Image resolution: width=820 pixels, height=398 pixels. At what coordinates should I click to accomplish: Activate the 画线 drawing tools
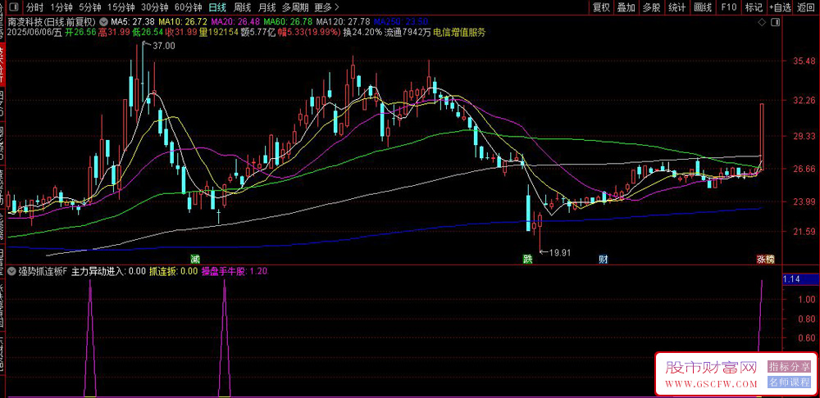tap(703, 7)
